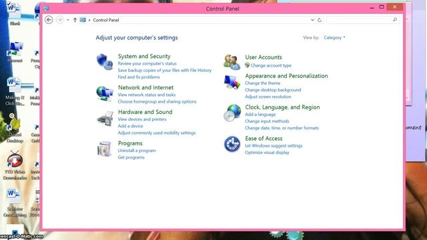Expand the address bar previous locations dropdown

pos(312,20)
